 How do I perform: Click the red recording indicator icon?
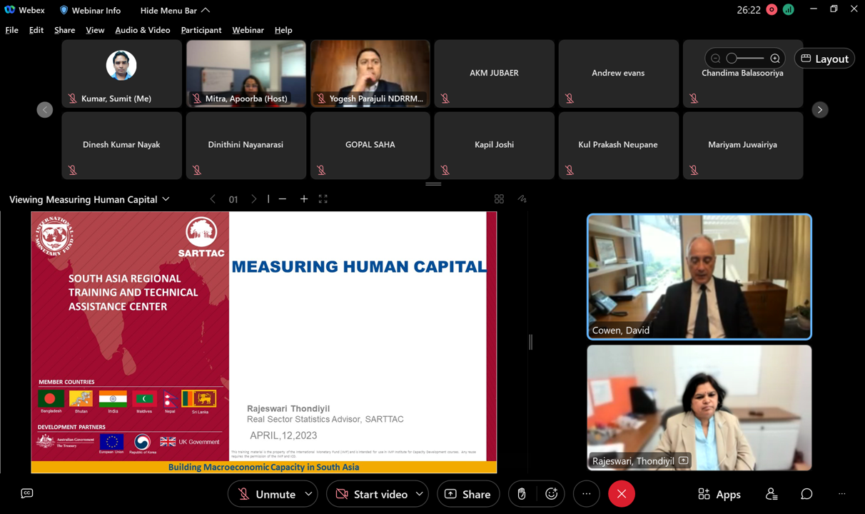tap(772, 10)
